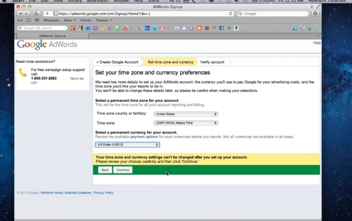Open the Reading List glasses icon
This screenshot has height=221, width=352.
coord(20,21)
